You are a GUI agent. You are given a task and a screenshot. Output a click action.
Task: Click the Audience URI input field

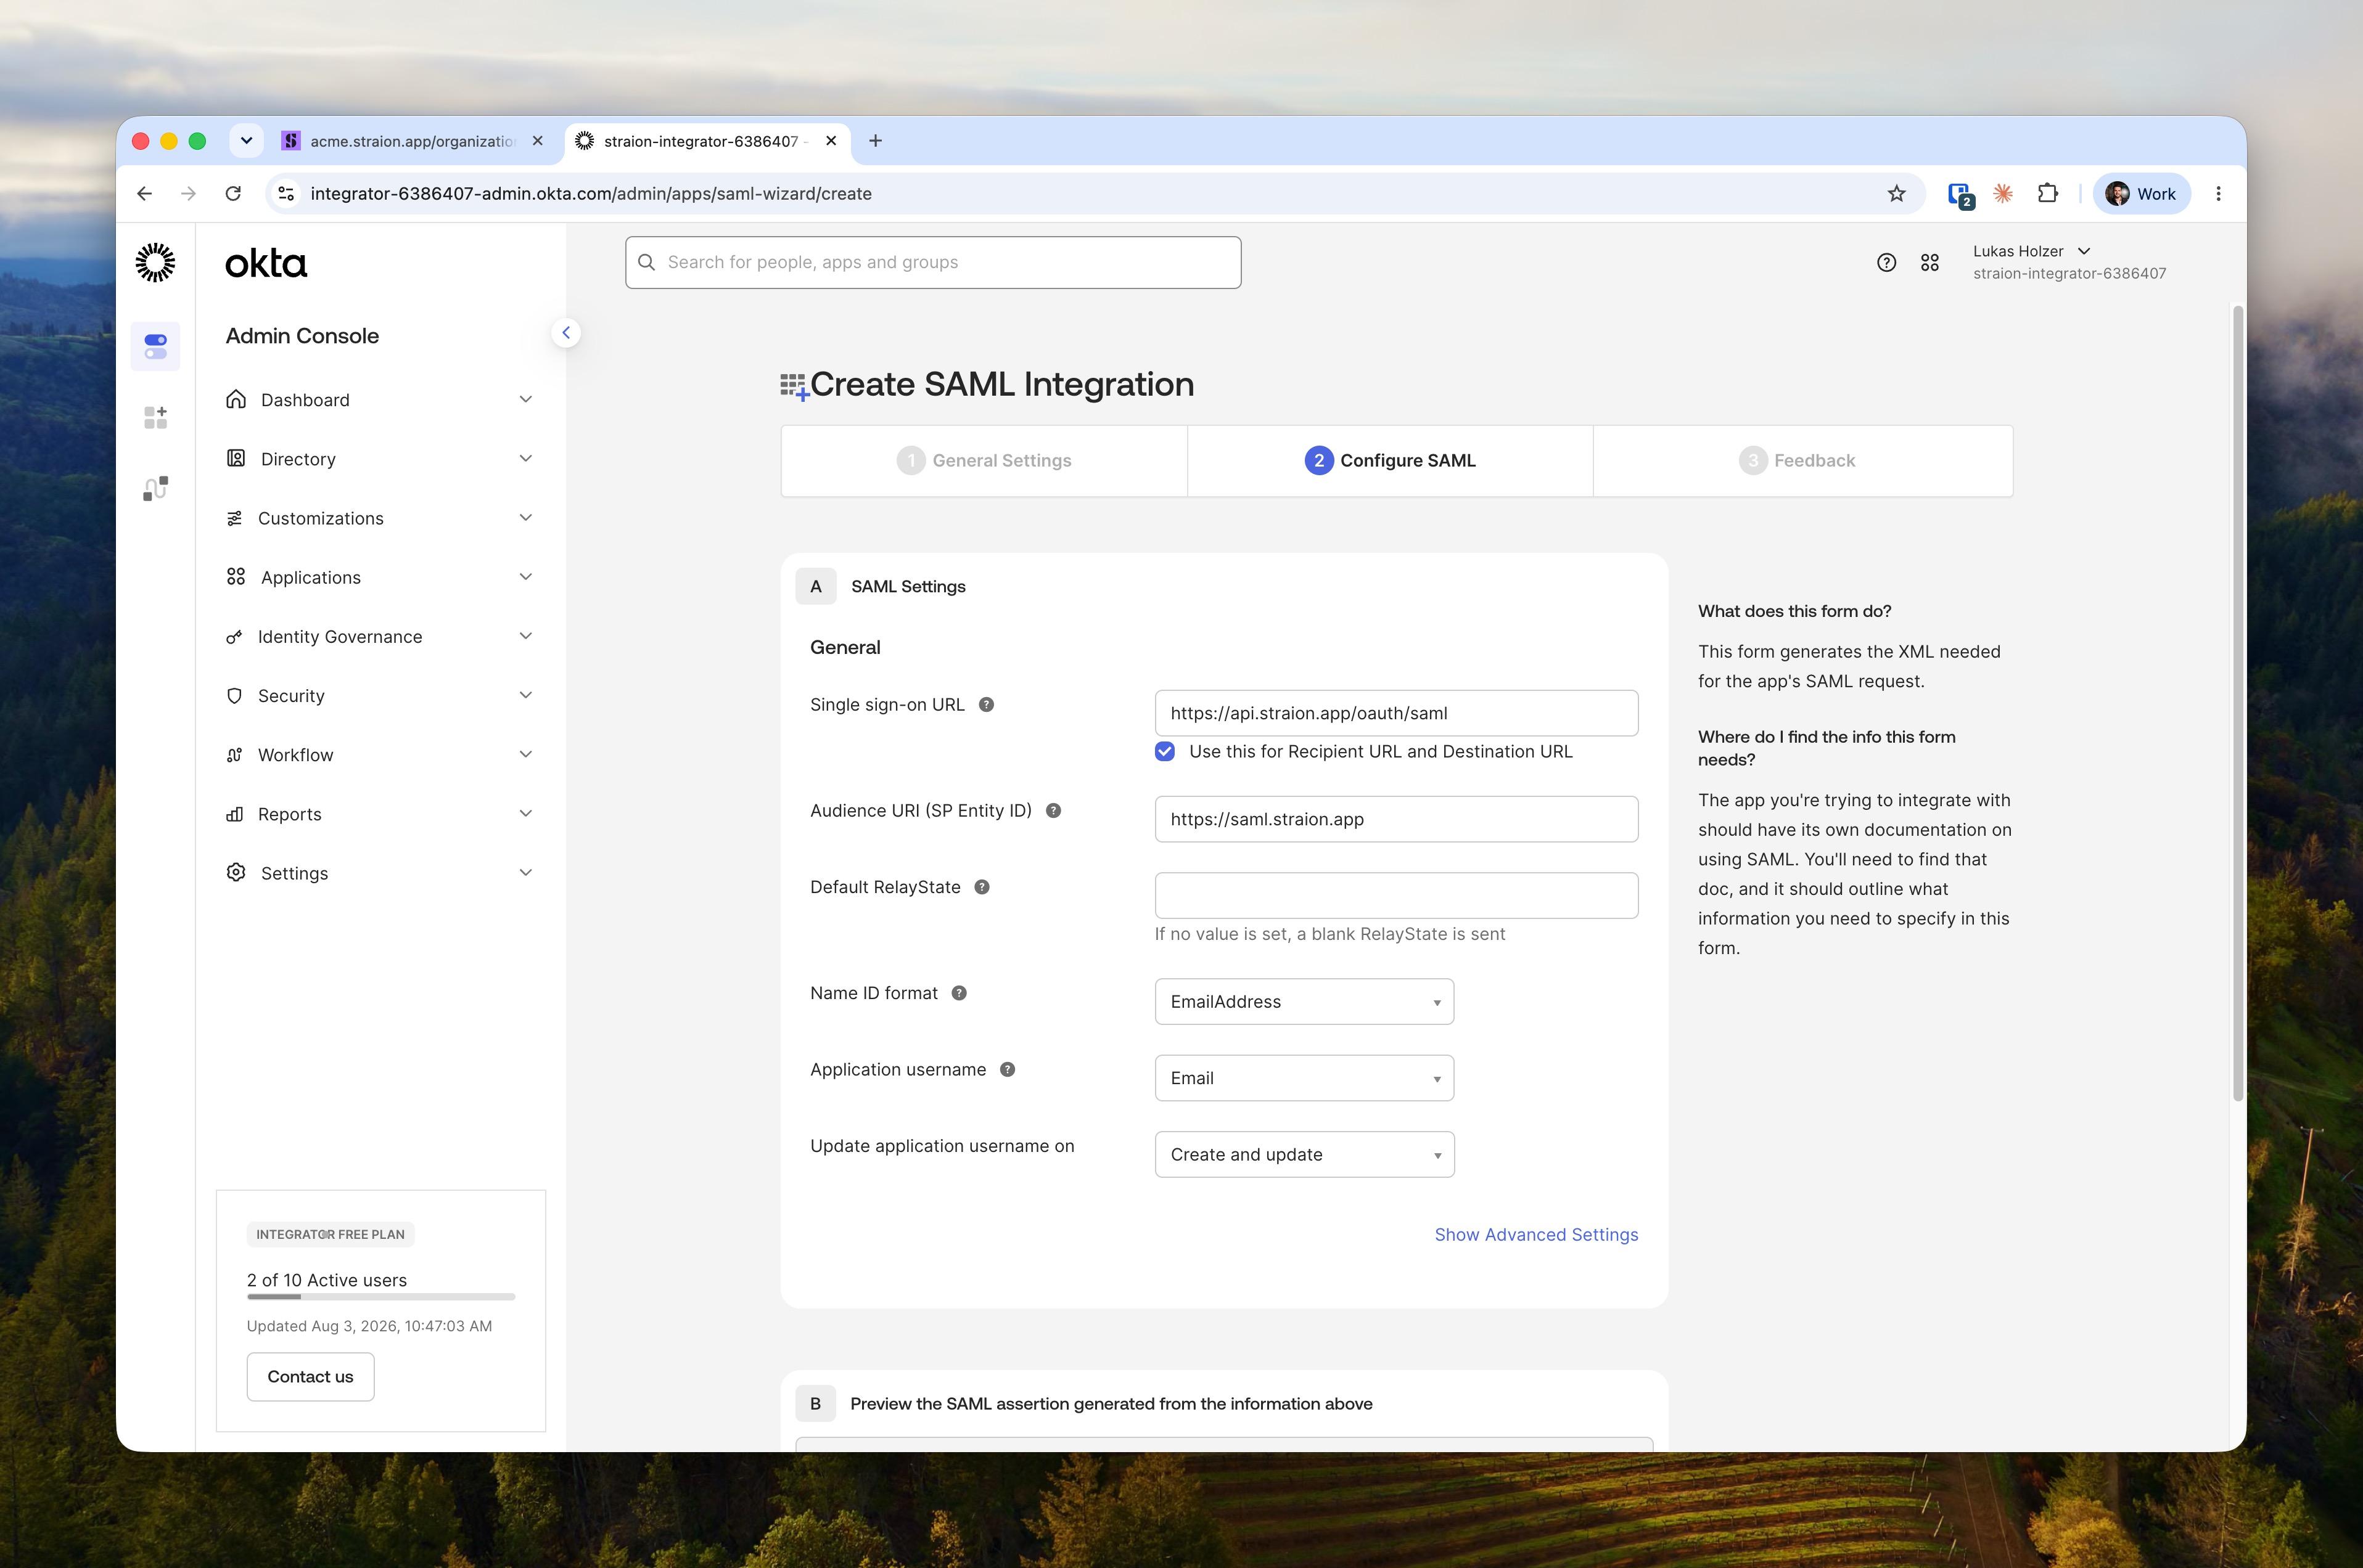point(1395,820)
